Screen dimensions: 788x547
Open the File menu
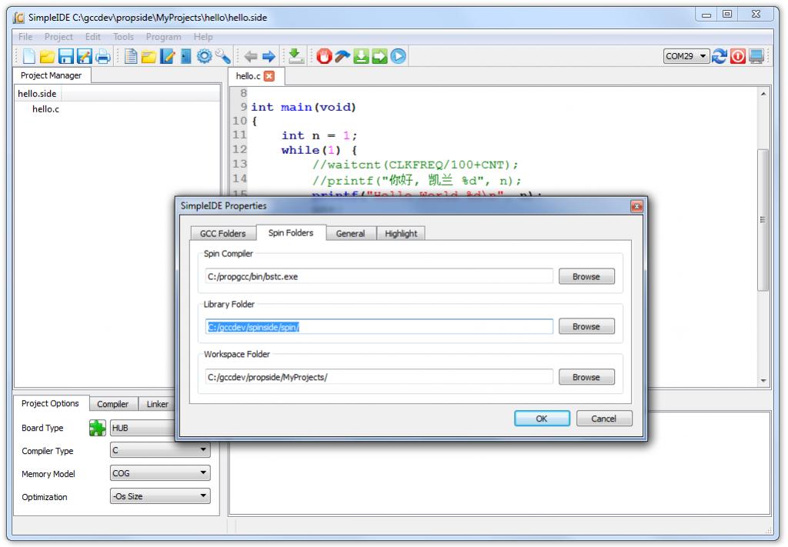(25, 37)
